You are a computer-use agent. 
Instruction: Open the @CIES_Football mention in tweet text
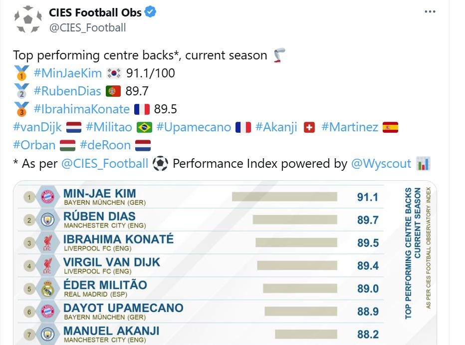(105, 163)
